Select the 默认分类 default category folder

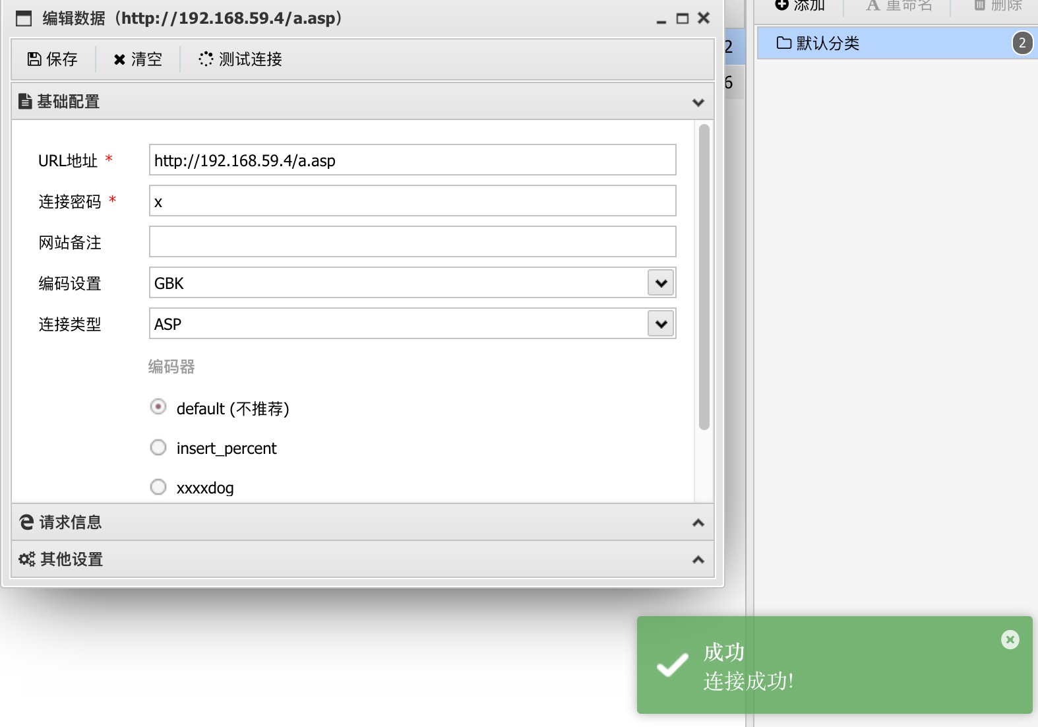[898, 44]
